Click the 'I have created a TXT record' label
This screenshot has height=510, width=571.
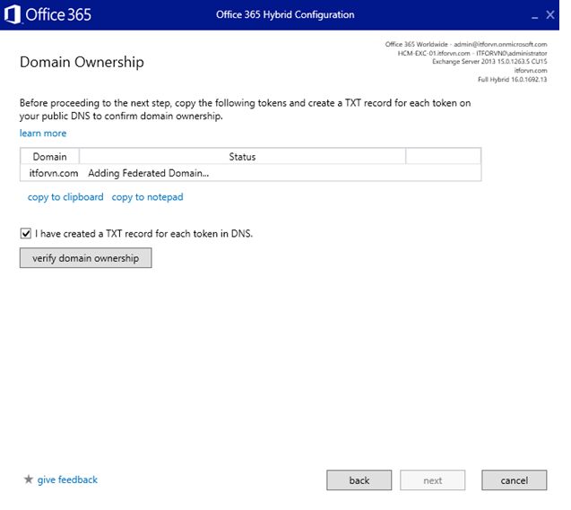tap(143, 233)
